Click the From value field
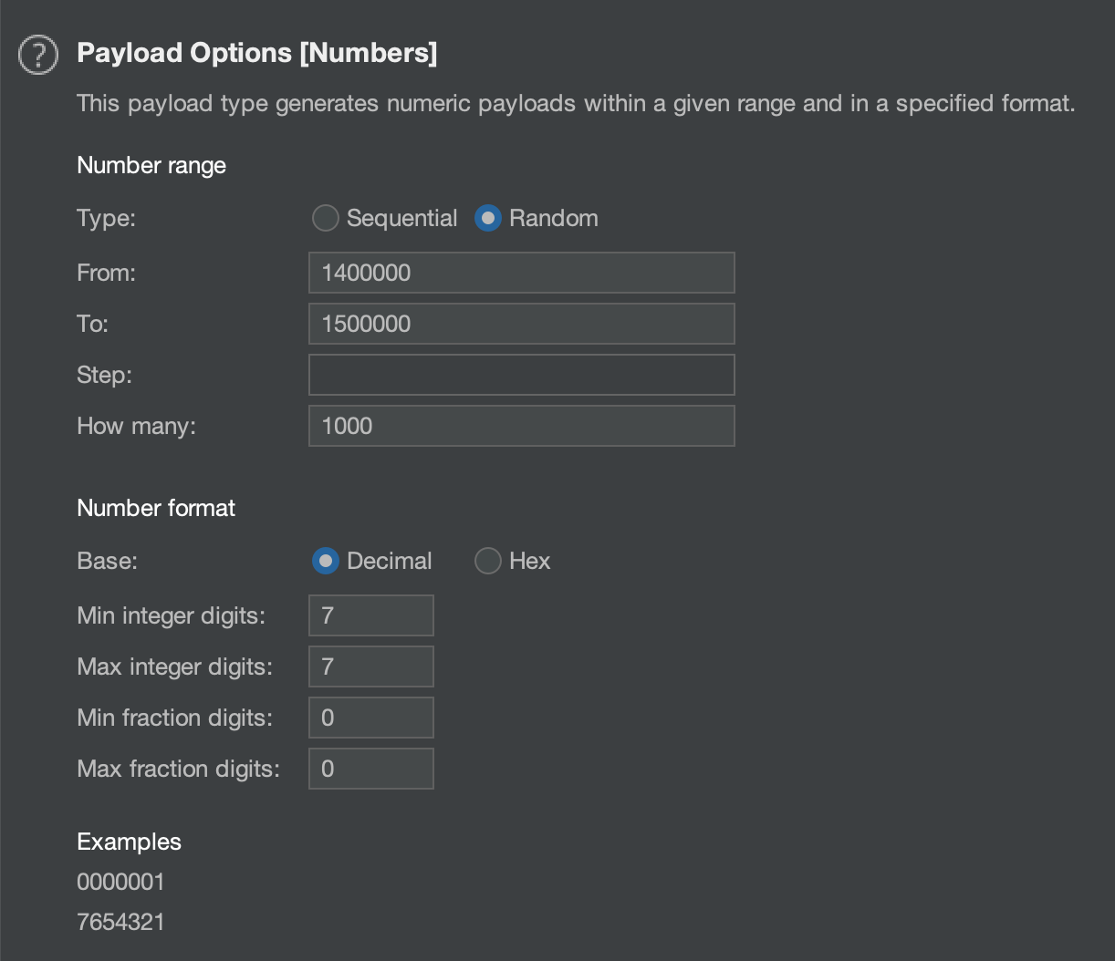 [x=521, y=273]
